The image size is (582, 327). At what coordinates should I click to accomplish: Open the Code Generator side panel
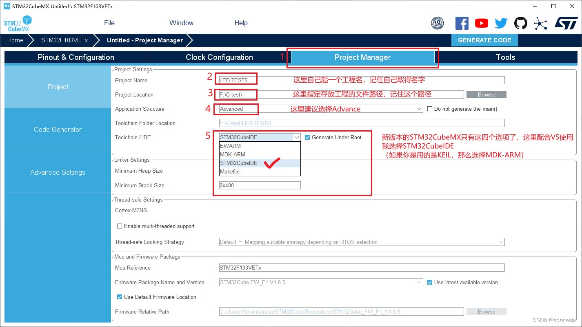(58, 129)
